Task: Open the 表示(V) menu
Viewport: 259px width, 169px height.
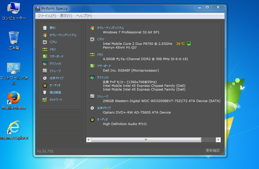Action: pyautogui.click(x=66, y=16)
